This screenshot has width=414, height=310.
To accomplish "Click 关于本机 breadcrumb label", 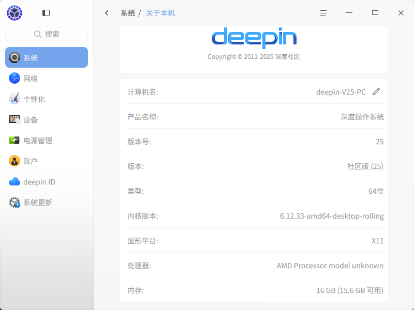I will click(160, 13).
